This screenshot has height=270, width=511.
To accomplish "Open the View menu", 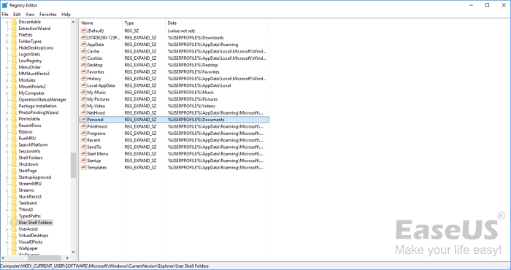I will [30, 15].
